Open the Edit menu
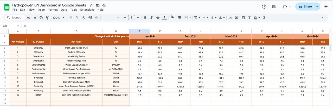333x107 pixels. (x=23, y=10)
